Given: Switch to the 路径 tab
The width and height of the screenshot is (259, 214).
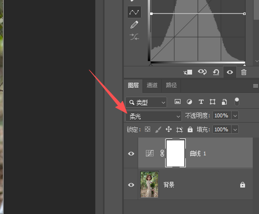Looking at the screenshot, I should click(171, 85).
